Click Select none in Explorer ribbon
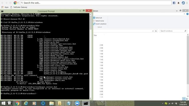The height and width of the screenshot is (106, 189). tap(98, 21)
